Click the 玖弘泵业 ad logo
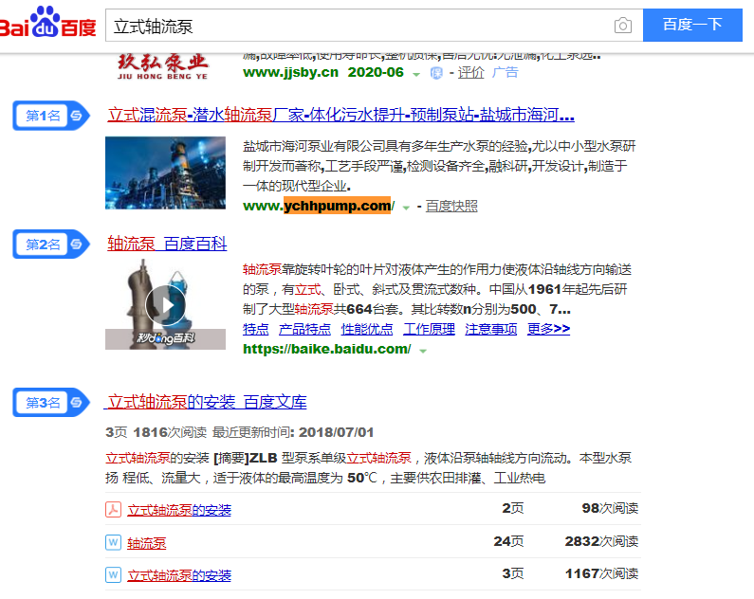This screenshot has height=599, width=754. 163,66
